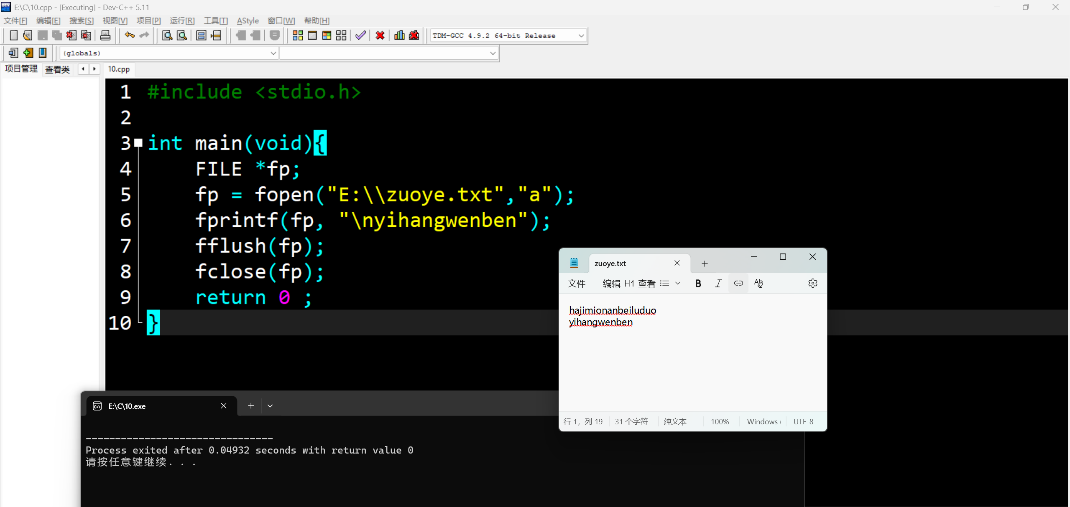This screenshot has height=507, width=1070.
Task: Toggle italic formatting in Notepad
Action: (x=718, y=284)
